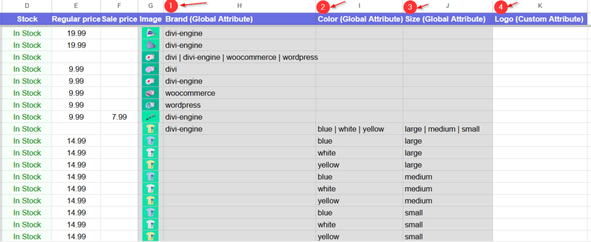This screenshot has height=242, width=591.
Task: Select 'yellow' color cell in medium row
Action: [359, 201]
